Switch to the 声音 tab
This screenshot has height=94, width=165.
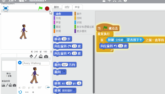tap(77, 7)
